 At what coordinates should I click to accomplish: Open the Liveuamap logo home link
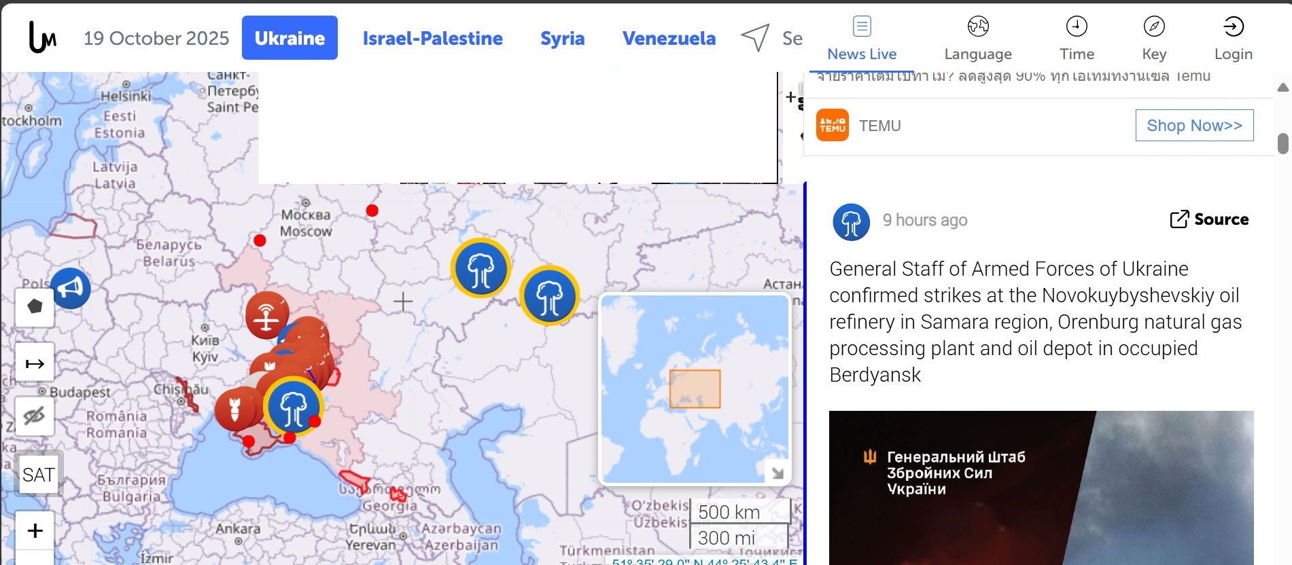point(42,37)
